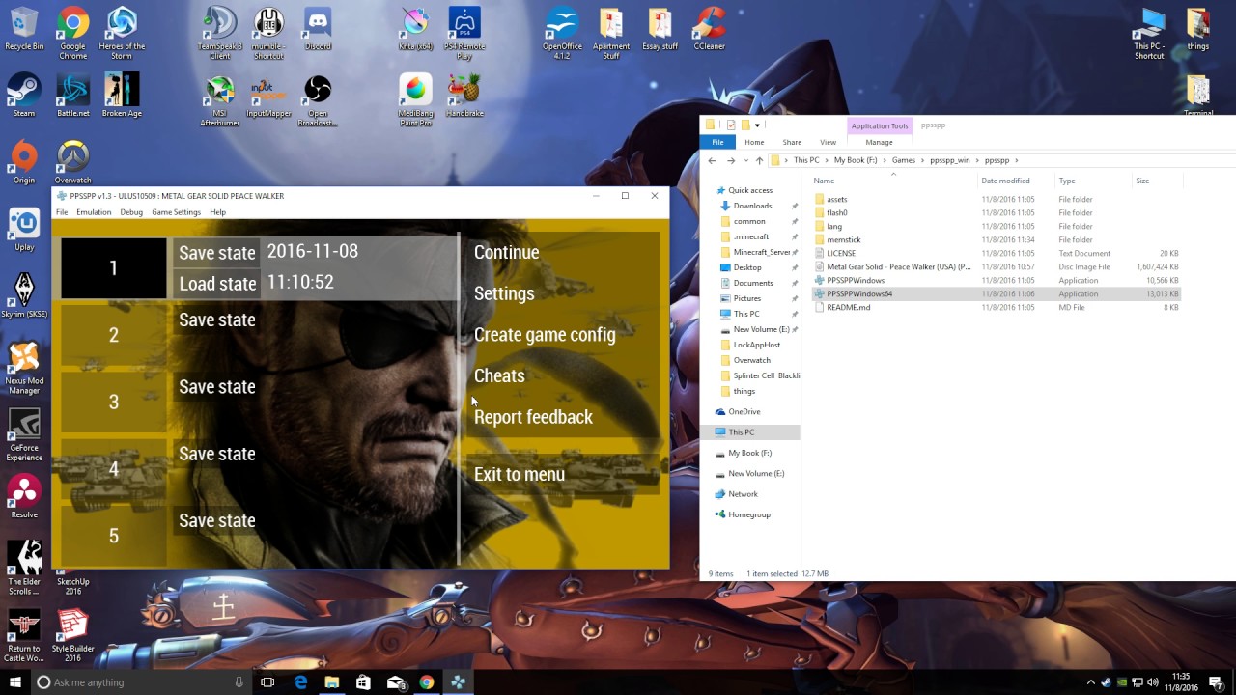The image size is (1236, 695).
Task: Open Discord desktop shortcut
Action: 318,29
